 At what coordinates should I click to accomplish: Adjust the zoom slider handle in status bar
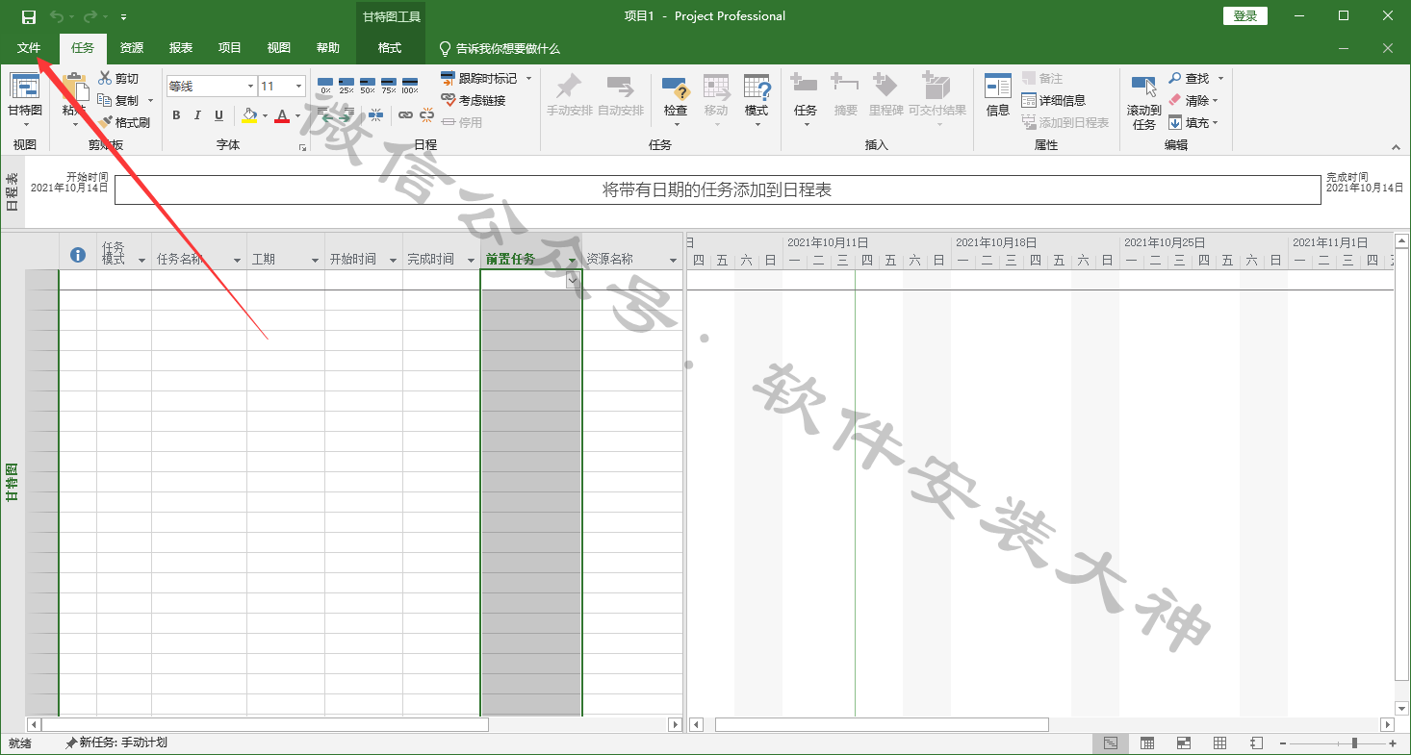tap(1355, 743)
